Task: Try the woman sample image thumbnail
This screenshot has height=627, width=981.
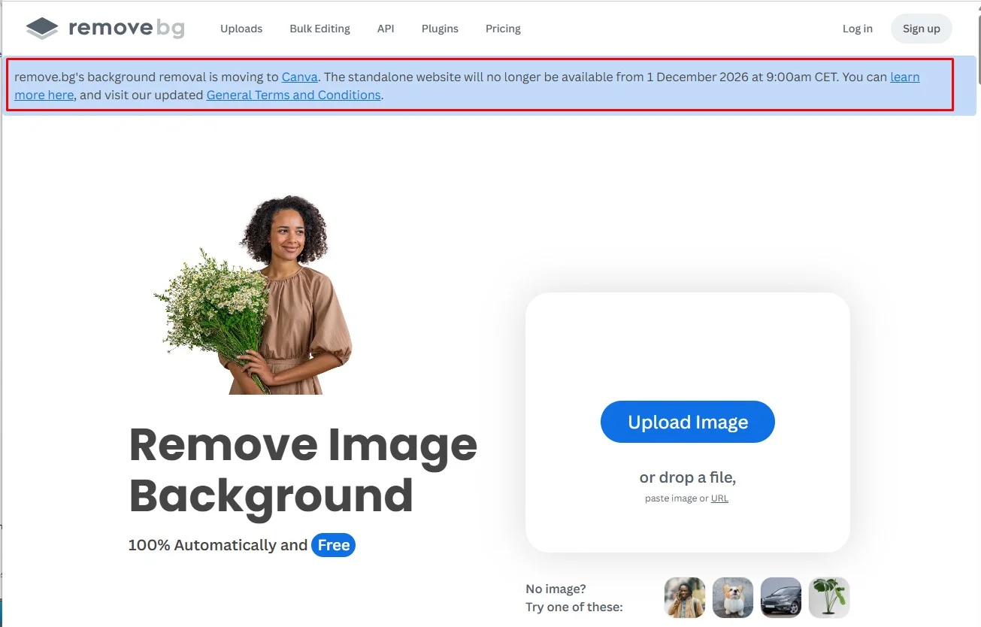Action: pyautogui.click(x=685, y=598)
